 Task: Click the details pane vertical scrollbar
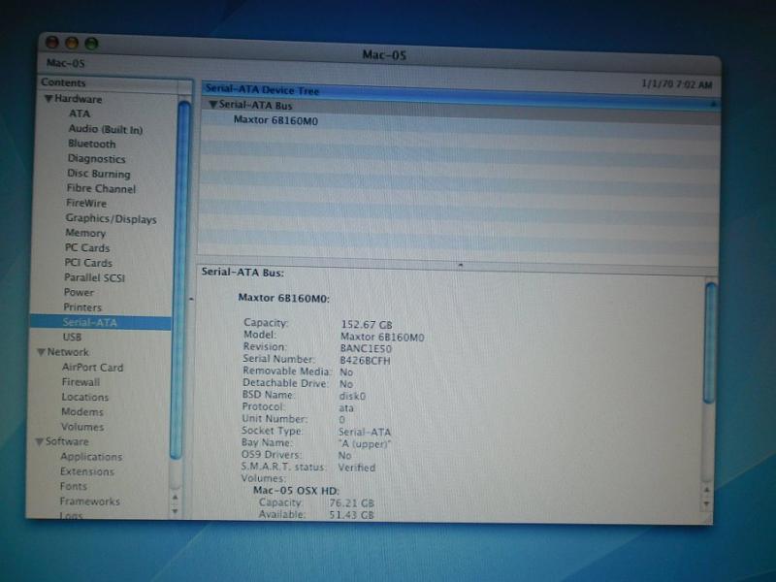point(710,339)
